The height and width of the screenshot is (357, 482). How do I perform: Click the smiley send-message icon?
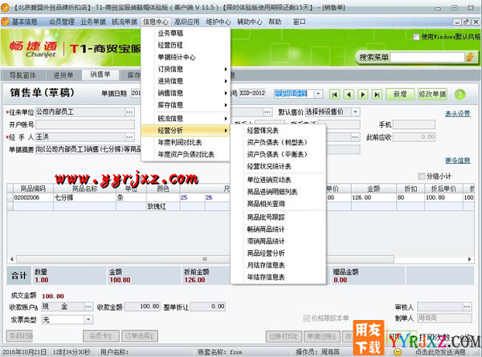coord(398,351)
